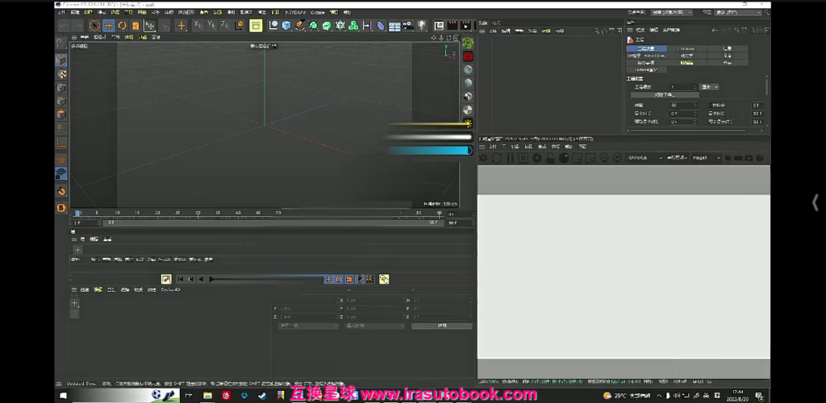Screen dimensions: 826x403
Task: Open the image1 dropdown in Live Viewer
Action: tap(707, 158)
